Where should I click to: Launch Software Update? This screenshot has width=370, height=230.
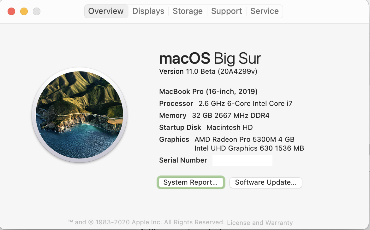click(x=266, y=182)
